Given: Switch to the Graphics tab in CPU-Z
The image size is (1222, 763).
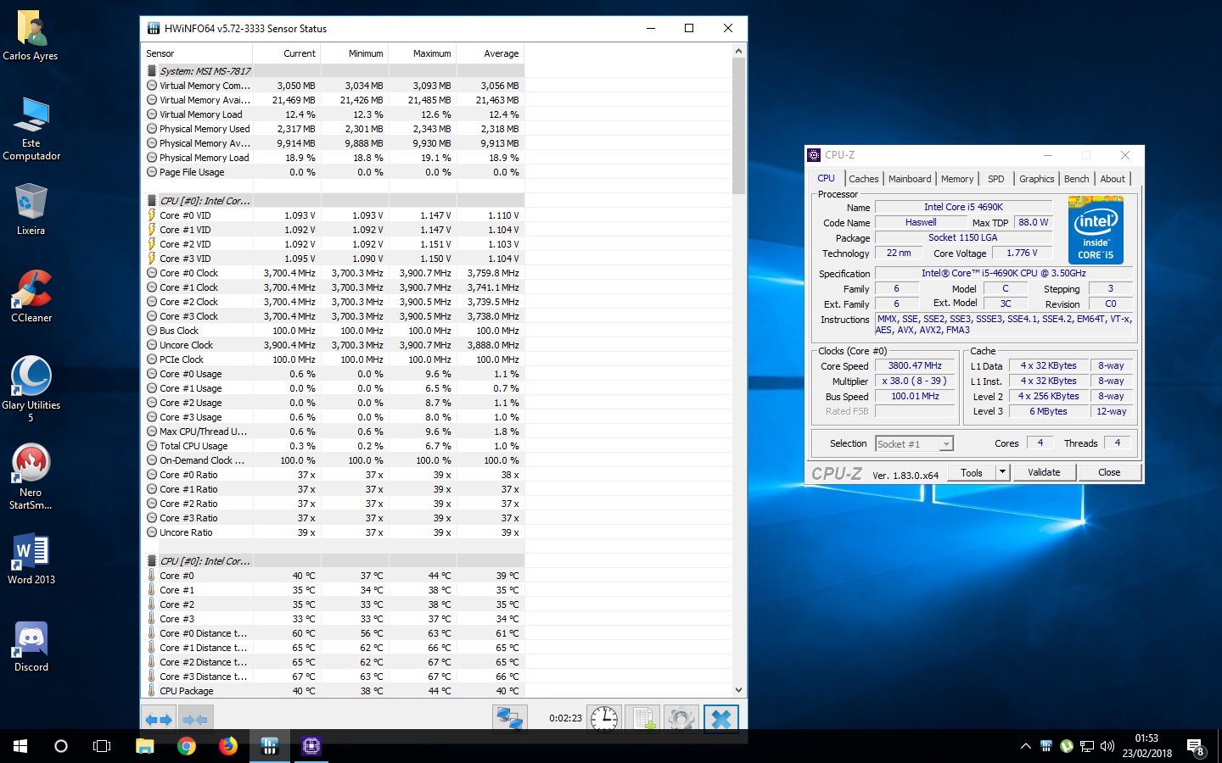Looking at the screenshot, I should coord(1036,179).
